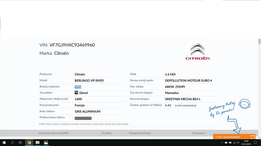The width and height of the screenshot is (261, 146).
Task: Click the 68KW (92HP) power value
Action: (x=175, y=87)
